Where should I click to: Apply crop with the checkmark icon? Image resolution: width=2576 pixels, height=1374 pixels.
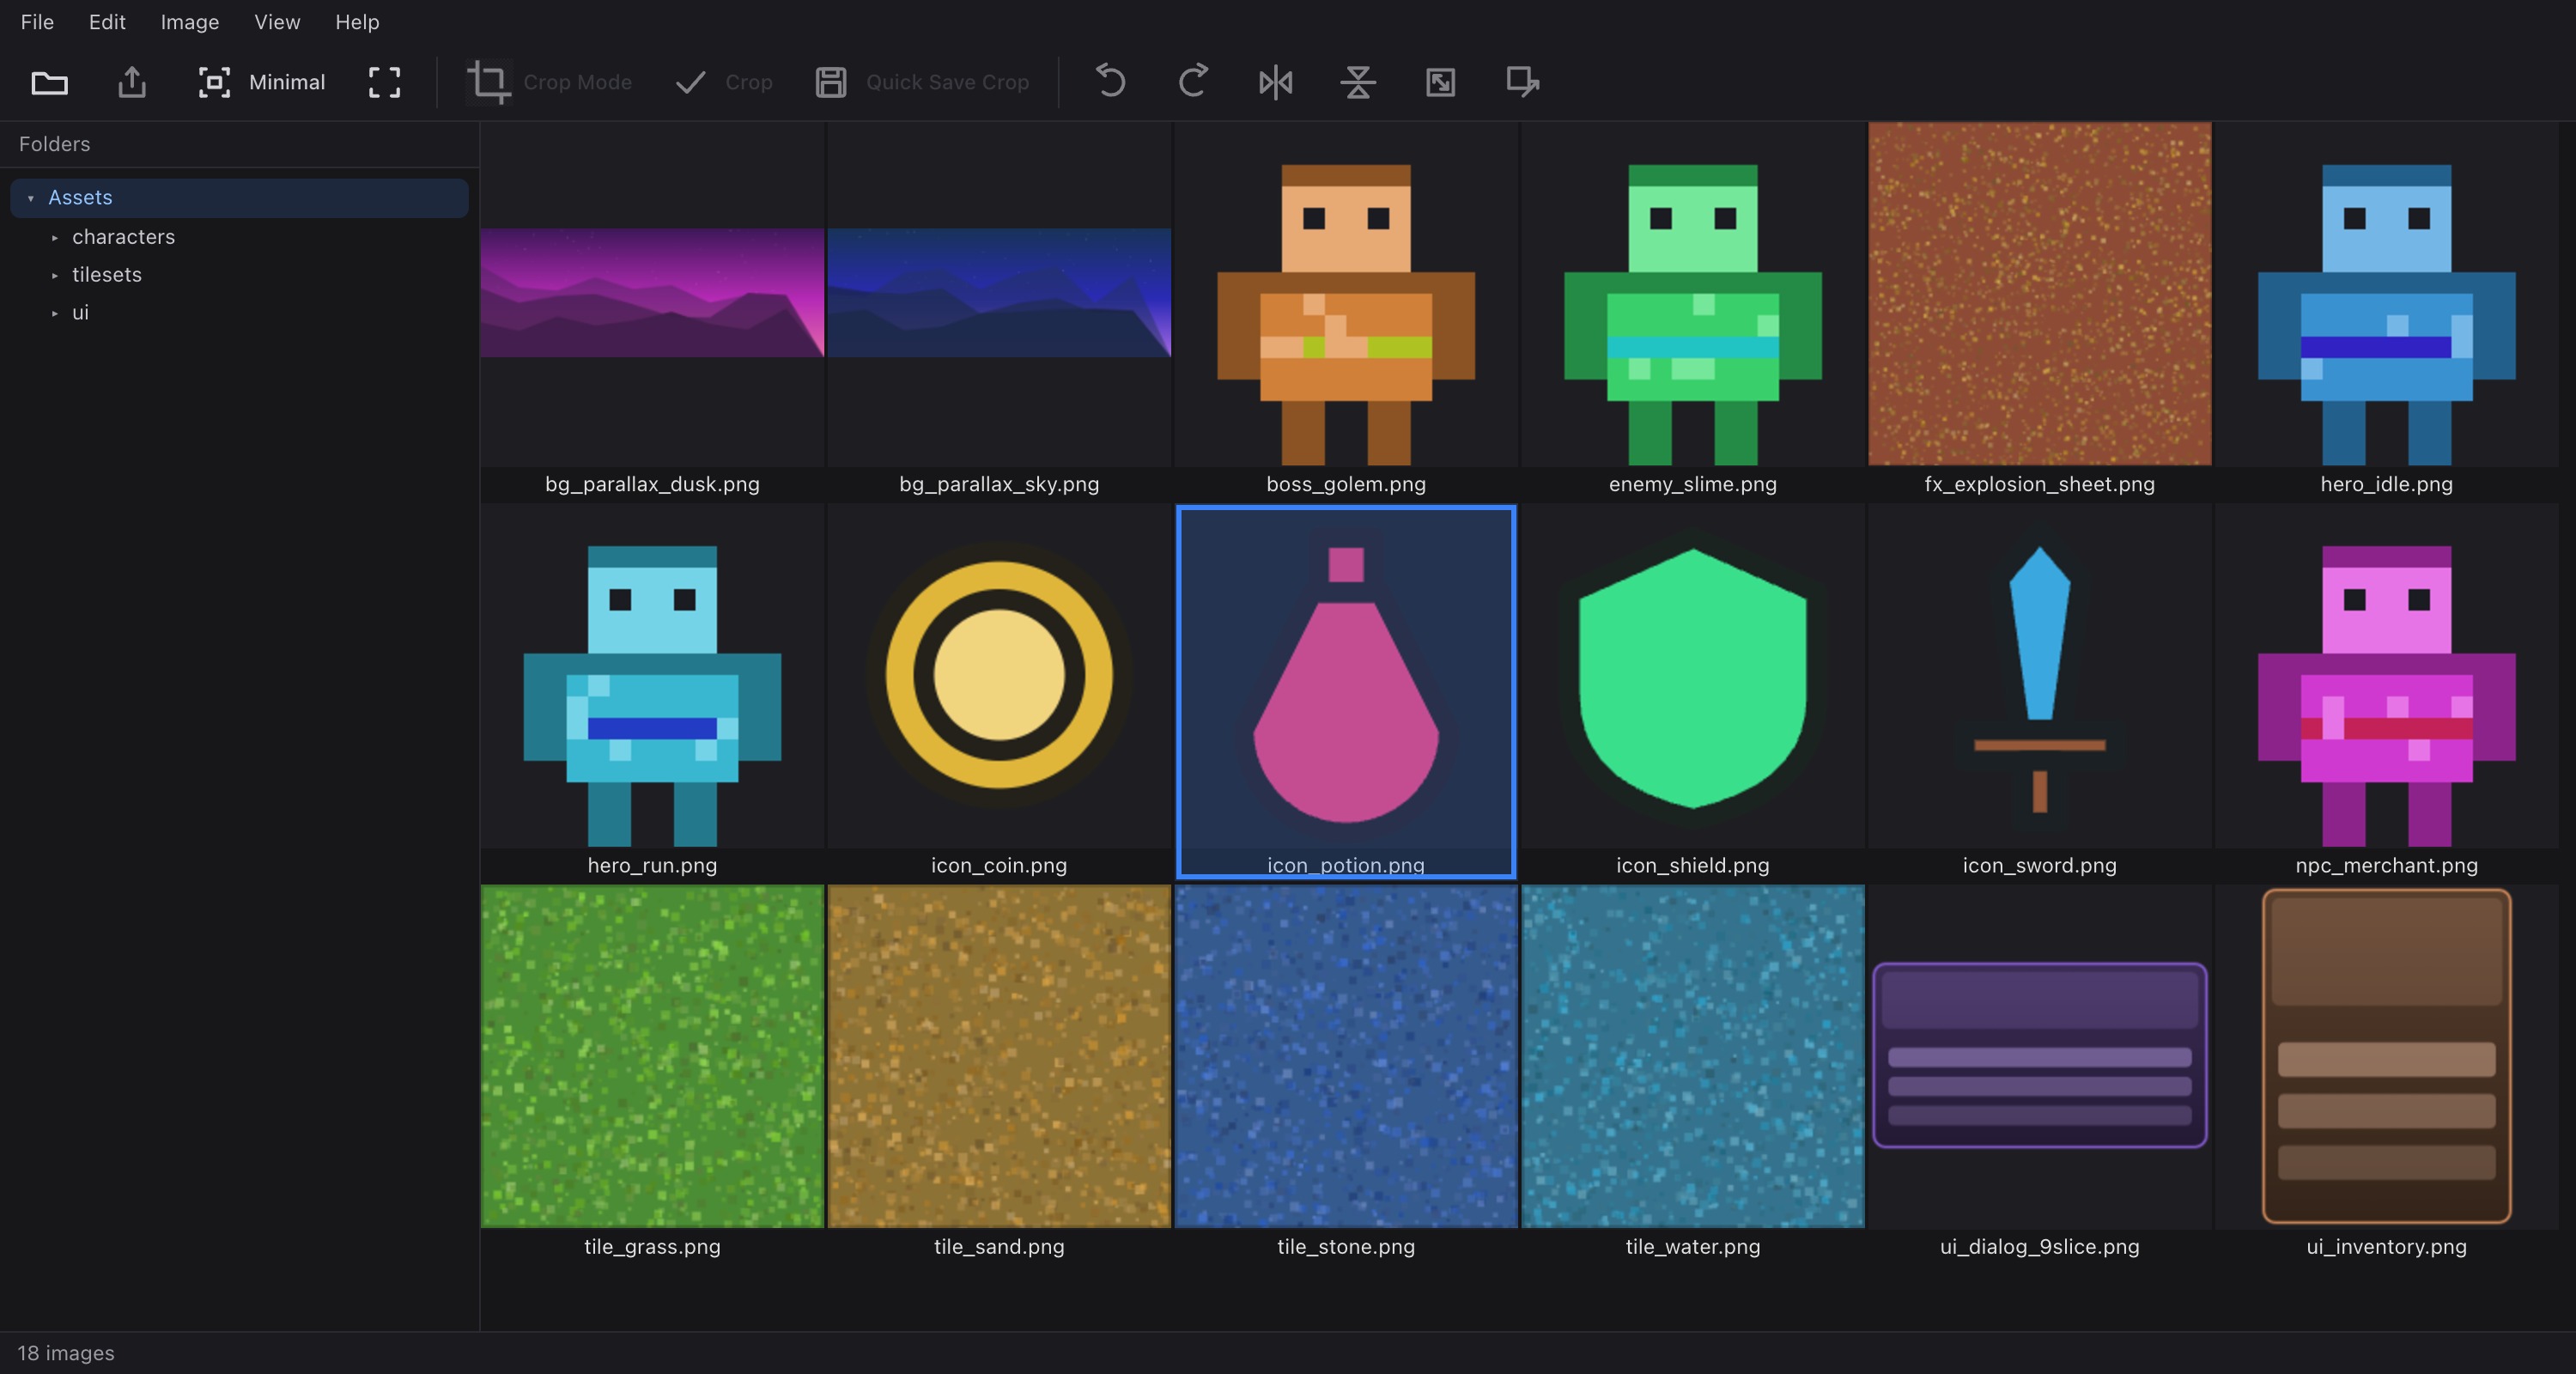[x=691, y=82]
